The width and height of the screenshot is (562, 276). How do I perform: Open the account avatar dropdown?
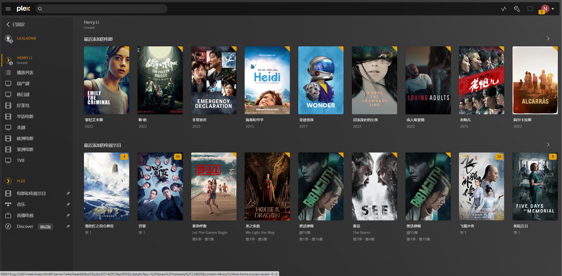pos(547,9)
